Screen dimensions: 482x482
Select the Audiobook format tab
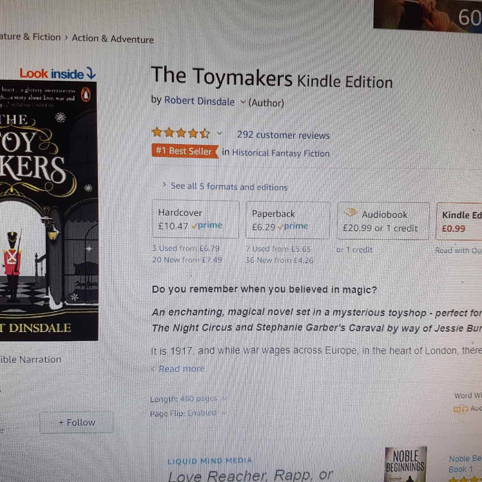(x=383, y=221)
